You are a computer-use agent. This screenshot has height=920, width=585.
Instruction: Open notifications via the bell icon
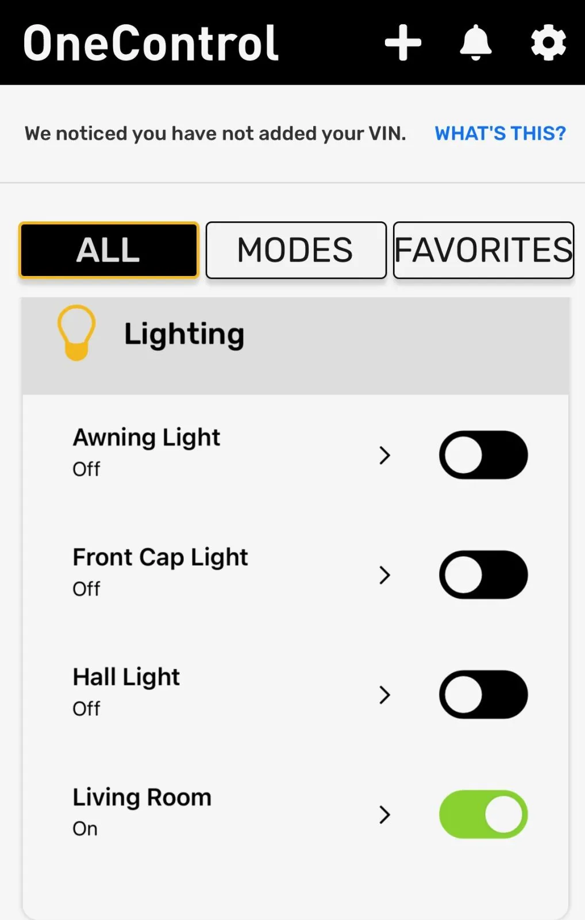click(x=476, y=43)
